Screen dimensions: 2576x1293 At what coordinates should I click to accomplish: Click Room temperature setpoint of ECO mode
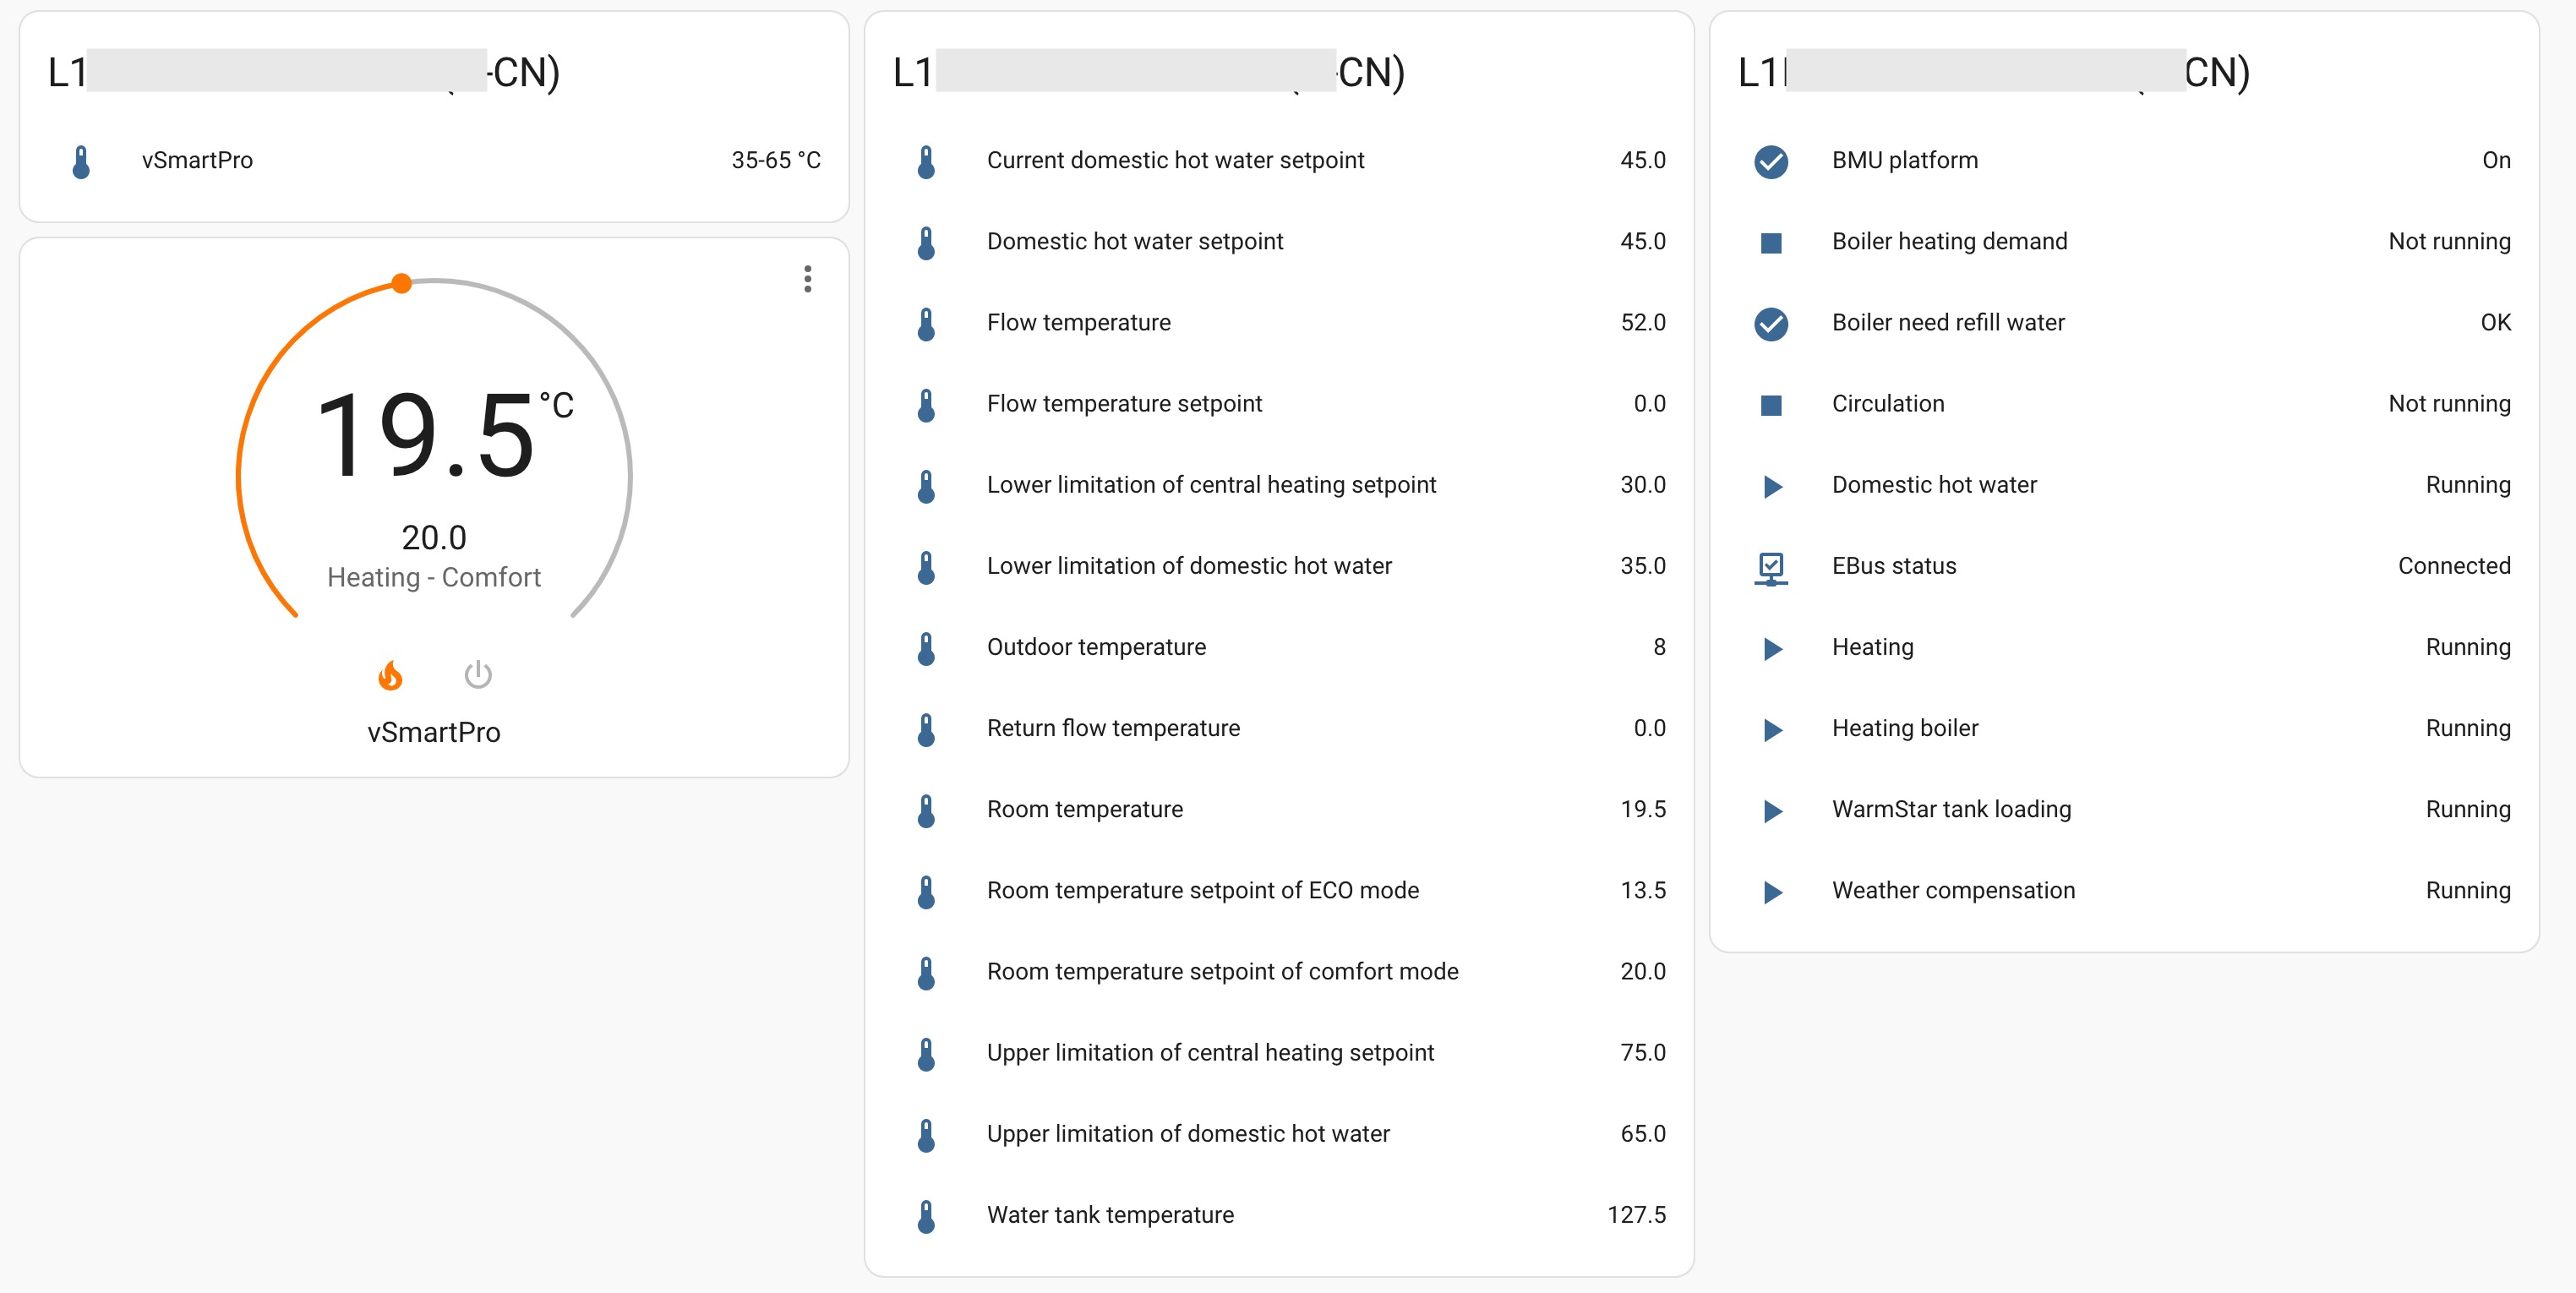click(x=1202, y=891)
